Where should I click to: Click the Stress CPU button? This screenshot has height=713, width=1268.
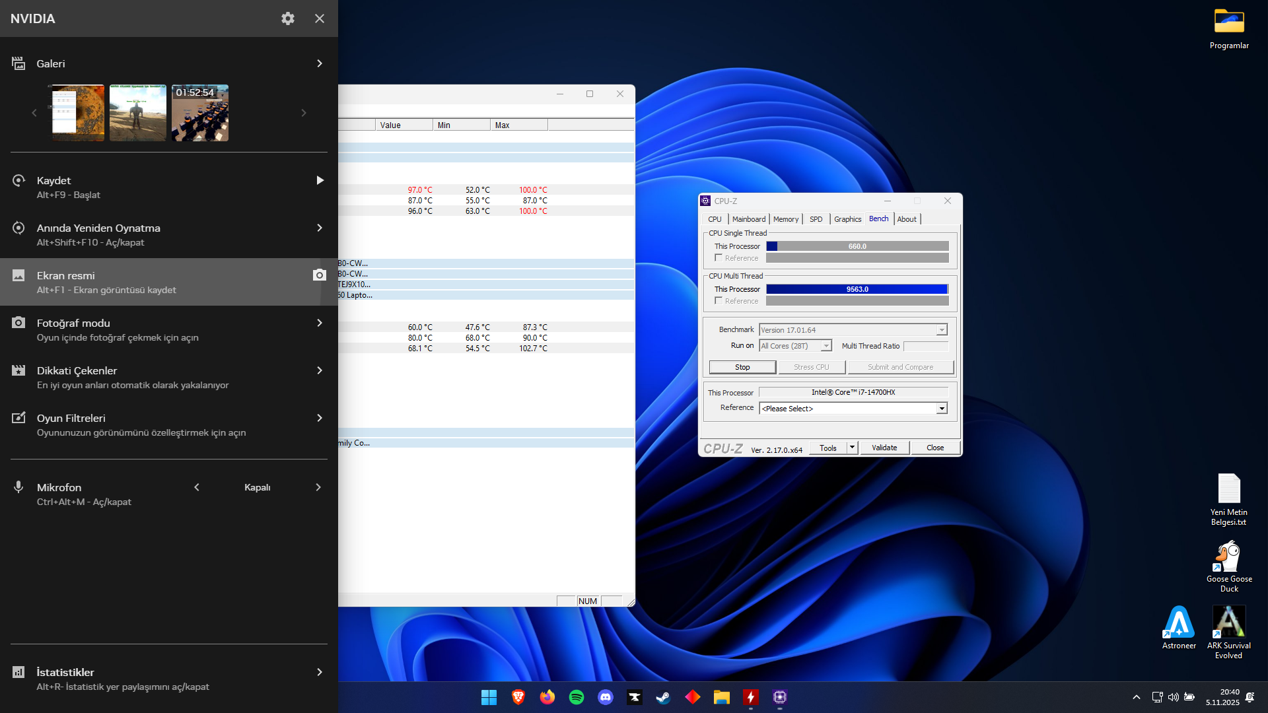coord(812,367)
